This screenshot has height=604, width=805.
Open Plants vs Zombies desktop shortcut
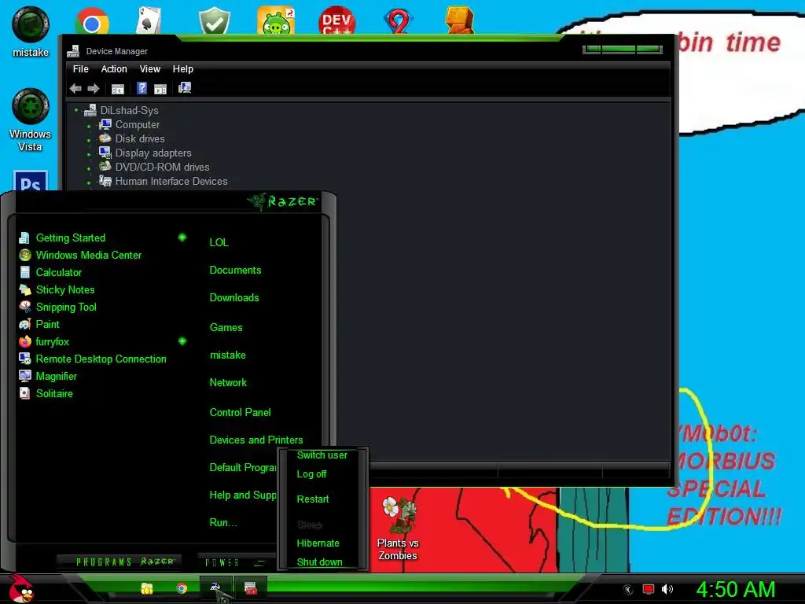[x=398, y=529]
